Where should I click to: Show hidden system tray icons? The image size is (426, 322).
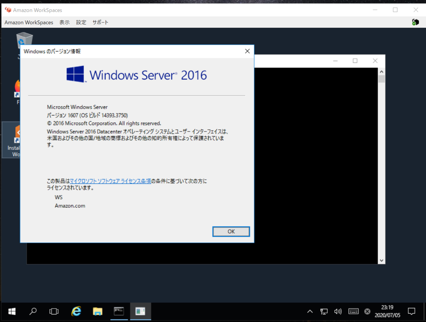tap(310, 312)
